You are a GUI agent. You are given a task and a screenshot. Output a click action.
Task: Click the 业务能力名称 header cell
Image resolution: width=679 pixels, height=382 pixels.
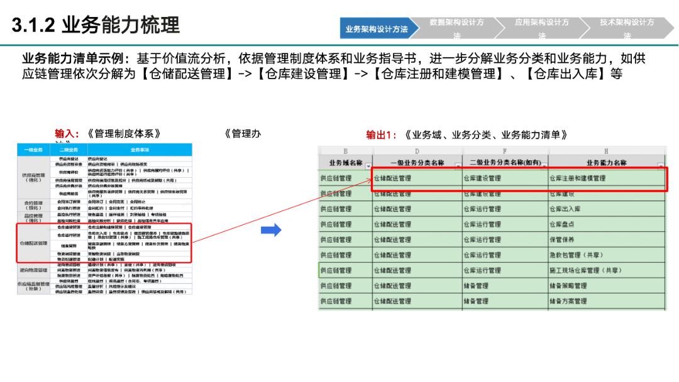[606, 163]
